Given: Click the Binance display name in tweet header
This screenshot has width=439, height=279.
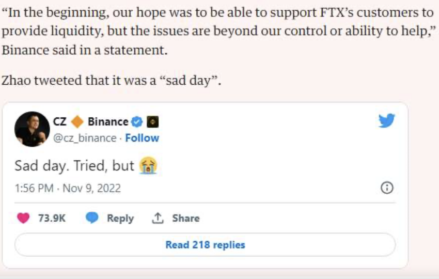Looking at the screenshot, I should tap(108, 122).
